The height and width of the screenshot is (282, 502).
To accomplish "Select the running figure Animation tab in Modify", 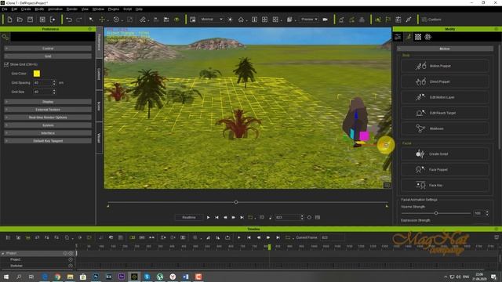I will (408, 37).
